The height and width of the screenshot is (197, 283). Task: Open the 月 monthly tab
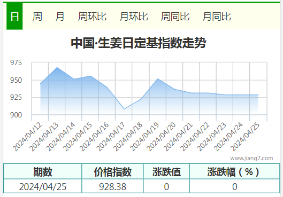(60, 17)
